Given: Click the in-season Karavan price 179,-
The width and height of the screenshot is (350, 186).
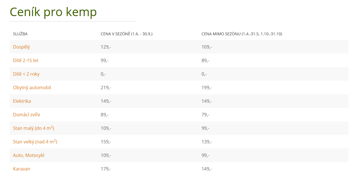Looking at the screenshot, I should click(x=106, y=169).
